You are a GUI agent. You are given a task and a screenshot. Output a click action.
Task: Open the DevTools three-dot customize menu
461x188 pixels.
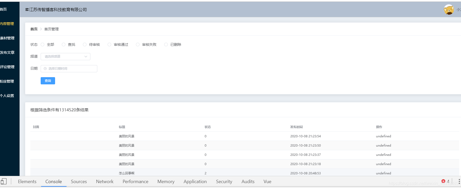[x=459, y=181]
